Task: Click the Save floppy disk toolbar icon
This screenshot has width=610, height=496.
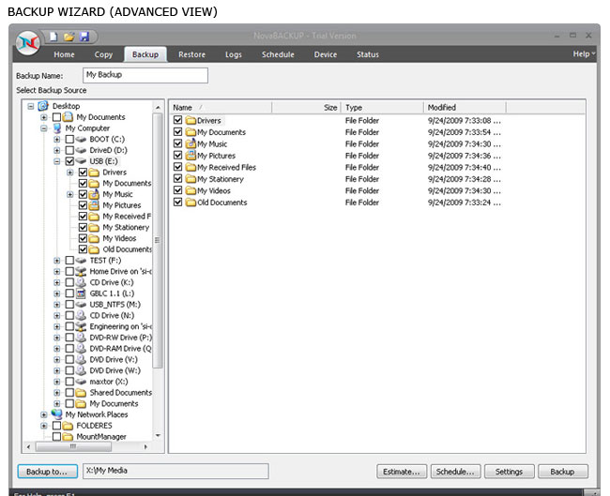Action: pos(84,37)
